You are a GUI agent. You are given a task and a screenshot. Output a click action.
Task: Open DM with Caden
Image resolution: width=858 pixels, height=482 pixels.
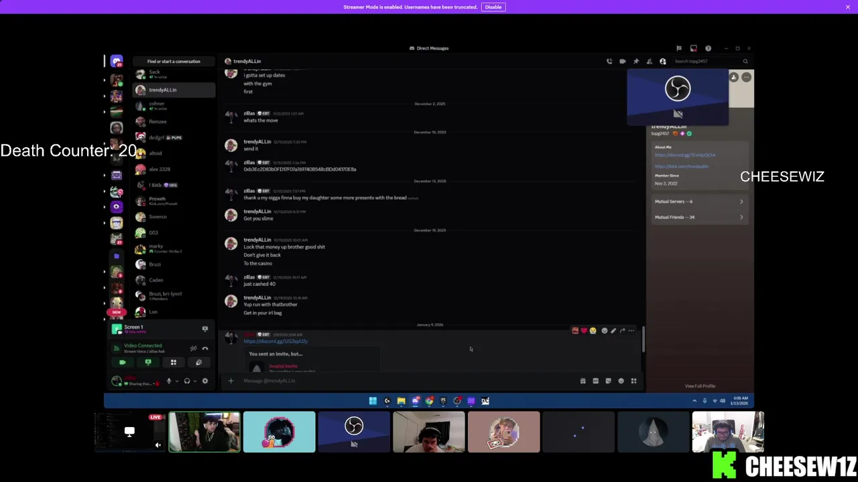[x=174, y=280]
